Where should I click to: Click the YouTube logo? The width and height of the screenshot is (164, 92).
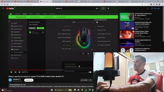tap(10, 8)
